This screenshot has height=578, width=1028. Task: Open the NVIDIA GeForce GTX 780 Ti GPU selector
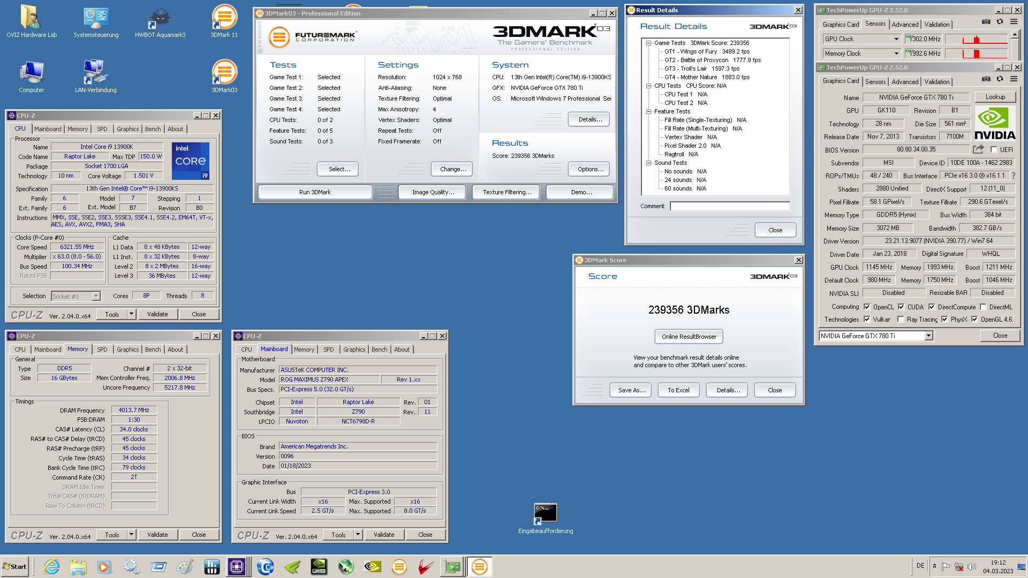876,336
